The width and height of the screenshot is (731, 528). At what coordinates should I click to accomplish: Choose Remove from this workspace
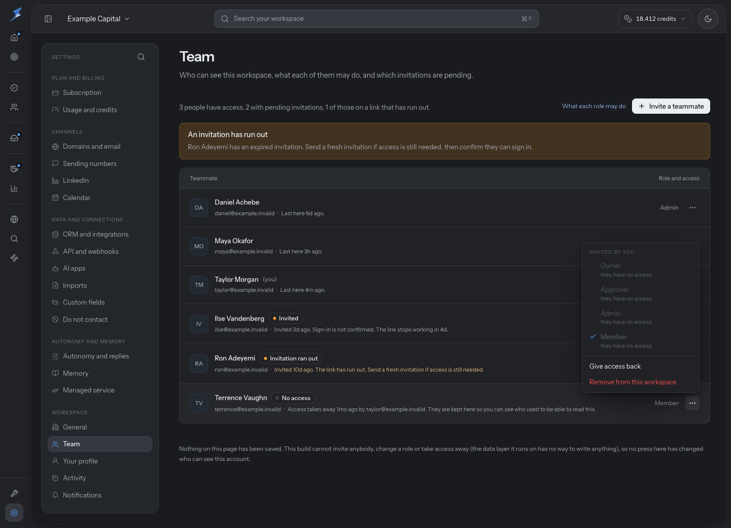[640, 382]
